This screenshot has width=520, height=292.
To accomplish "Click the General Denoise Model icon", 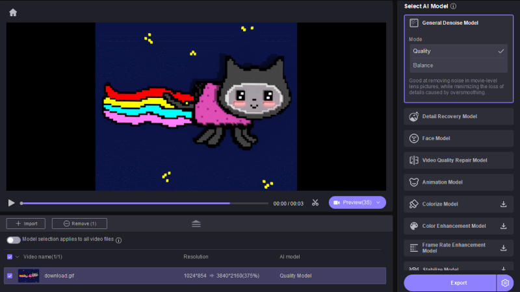I will click(x=414, y=23).
